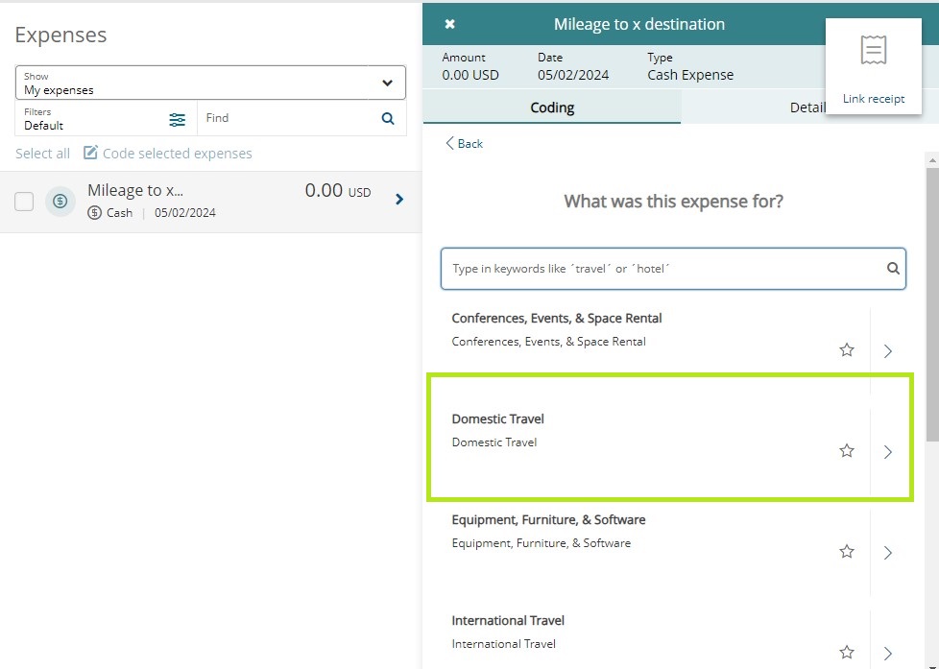Switch to the Coding tab

pos(552,108)
